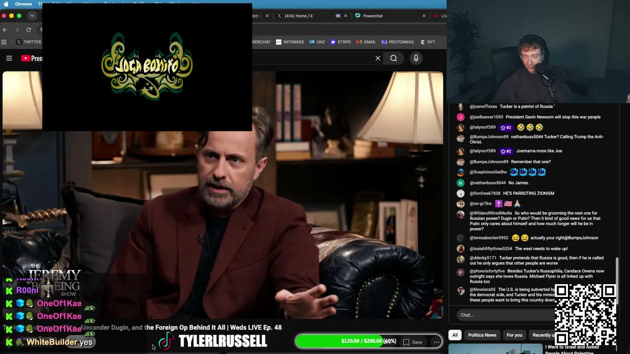This screenshot has height=354, width=630.
Task: Go forward in Chrome history
Action: (x=17, y=30)
